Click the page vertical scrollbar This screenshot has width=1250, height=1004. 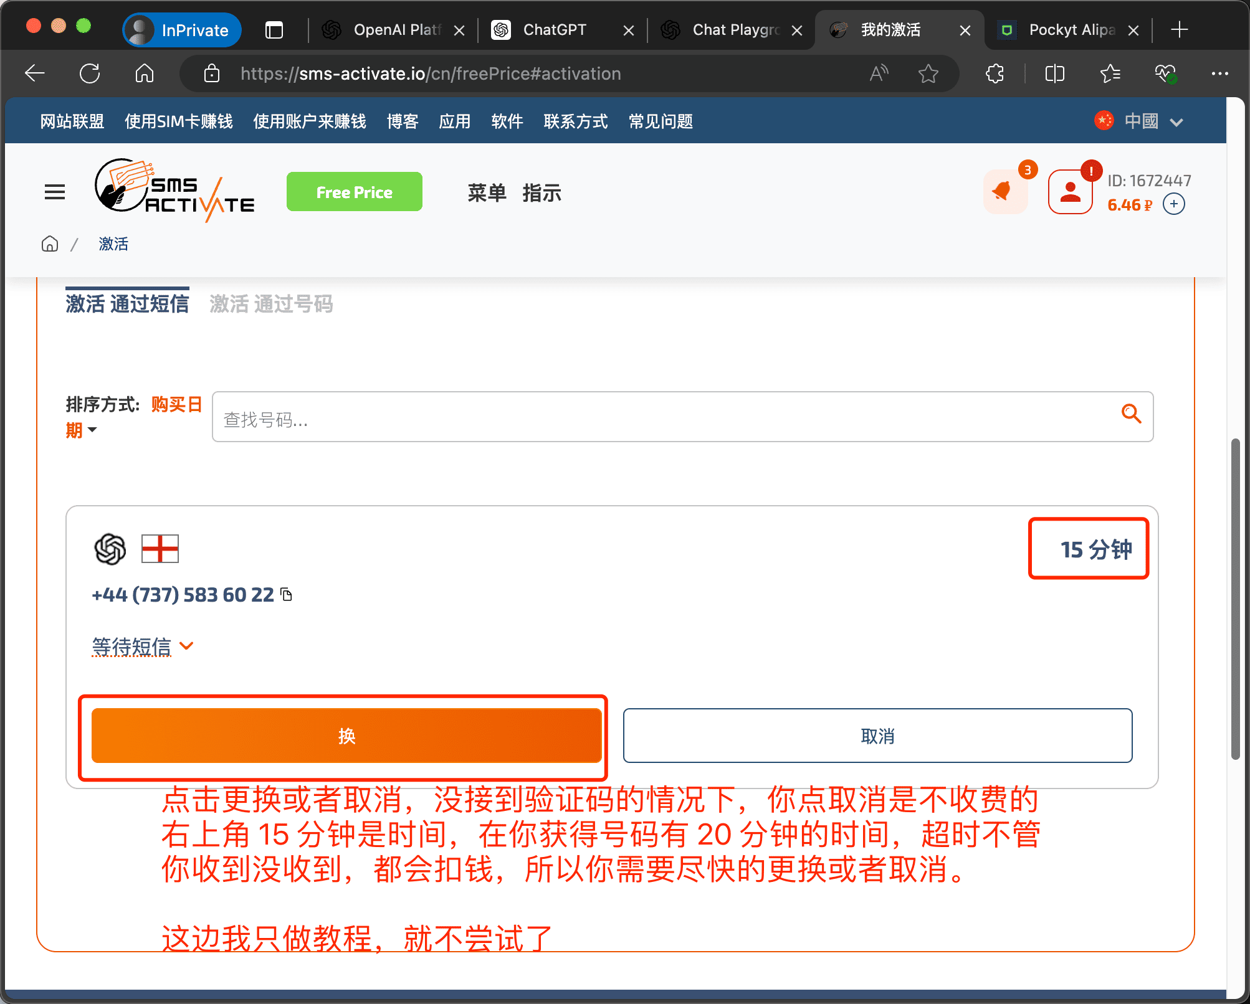pyautogui.click(x=1235, y=598)
